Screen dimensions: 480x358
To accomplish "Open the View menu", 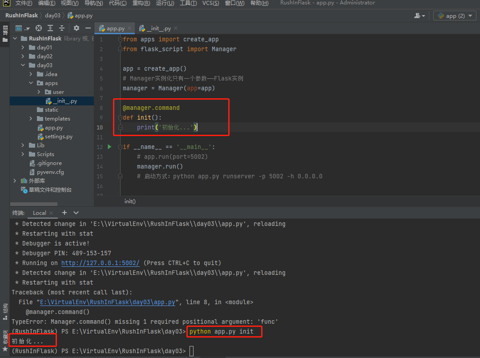I will click(x=69, y=3).
